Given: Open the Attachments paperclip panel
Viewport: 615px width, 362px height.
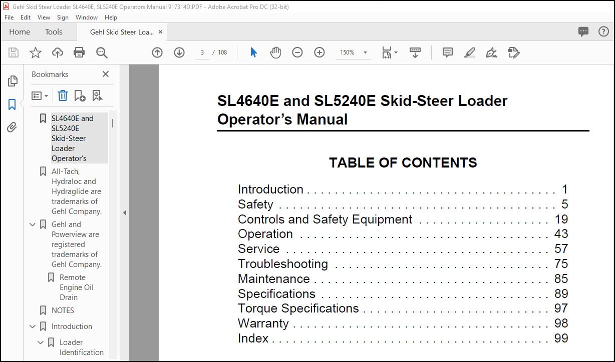Looking at the screenshot, I should point(12,127).
